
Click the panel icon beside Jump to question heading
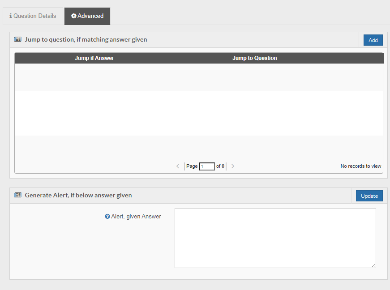pyautogui.click(x=17, y=39)
